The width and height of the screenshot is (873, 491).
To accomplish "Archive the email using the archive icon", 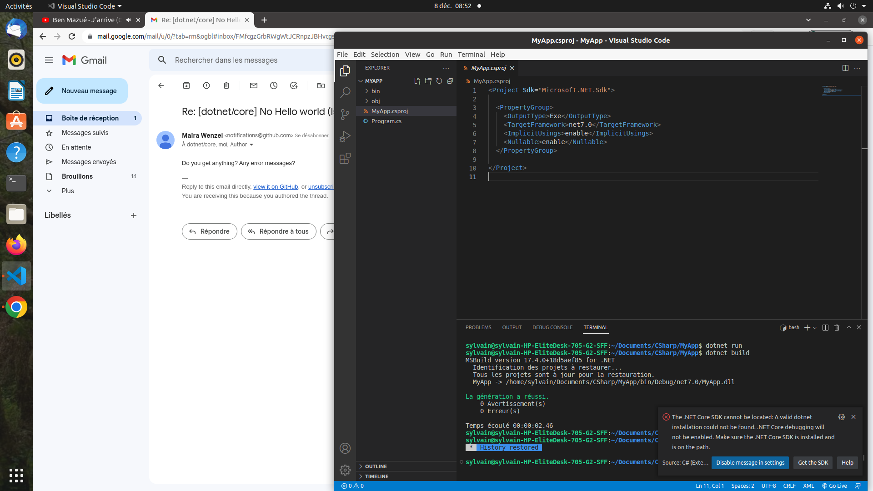I will (x=186, y=85).
